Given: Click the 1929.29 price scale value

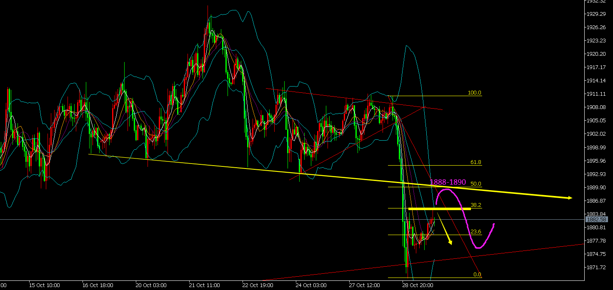Looking at the screenshot, I should 595,14.
